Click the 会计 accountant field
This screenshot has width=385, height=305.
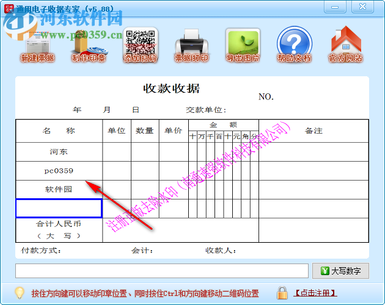[x=142, y=250]
